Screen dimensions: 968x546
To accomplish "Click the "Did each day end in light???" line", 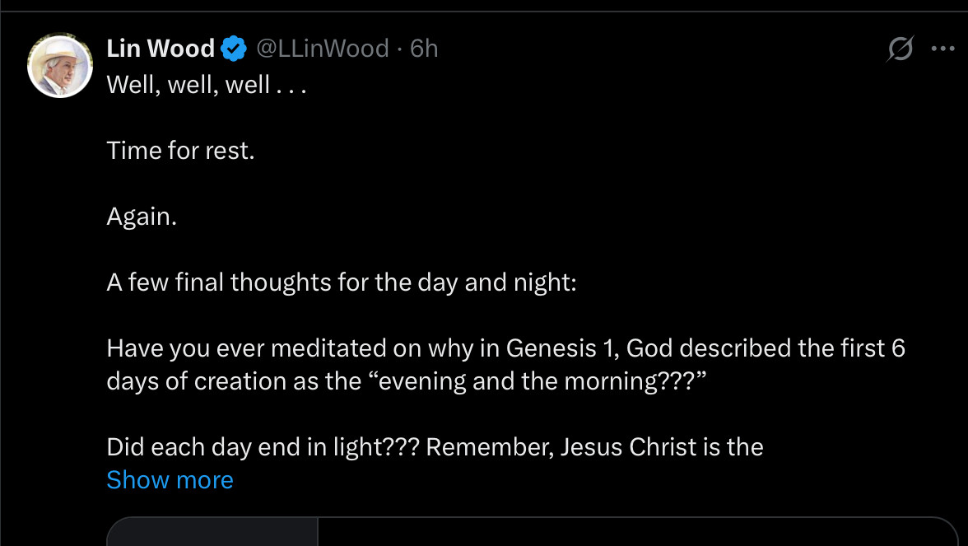I will pyautogui.click(x=263, y=447).
